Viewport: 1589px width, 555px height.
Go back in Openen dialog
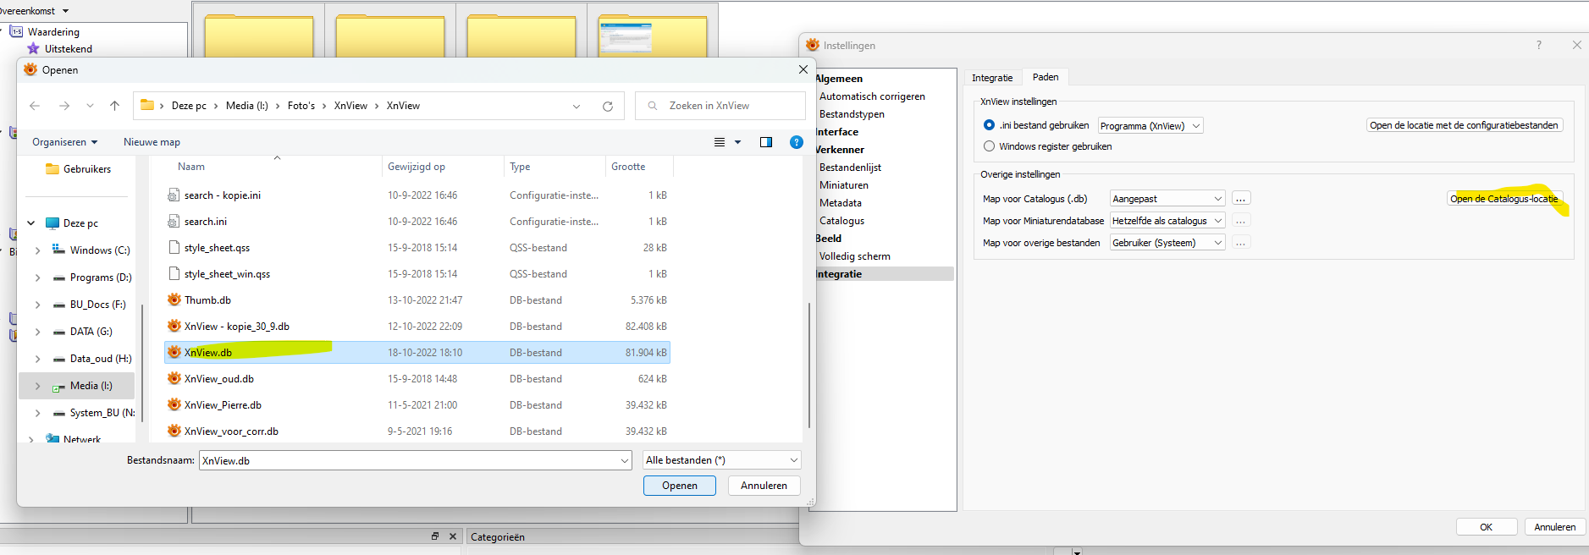tap(35, 106)
